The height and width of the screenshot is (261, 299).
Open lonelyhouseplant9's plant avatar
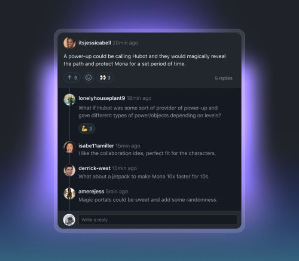tap(69, 99)
